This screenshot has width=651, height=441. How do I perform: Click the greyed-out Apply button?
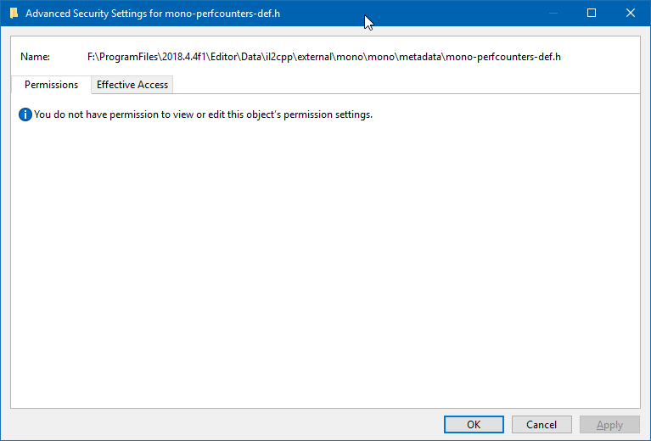coord(609,425)
